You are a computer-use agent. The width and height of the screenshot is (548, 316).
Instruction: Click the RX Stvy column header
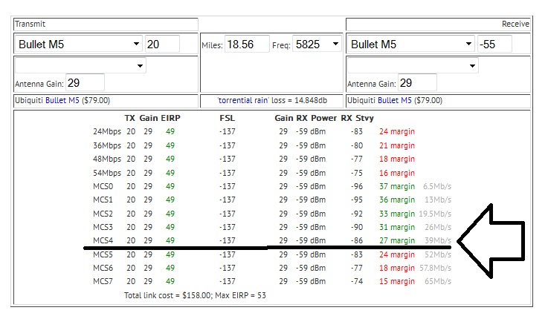pyautogui.click(x=357, y=118)
